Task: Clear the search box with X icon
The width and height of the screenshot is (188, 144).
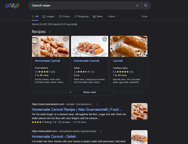Action: pyautogui.click(x=137, y=6)
